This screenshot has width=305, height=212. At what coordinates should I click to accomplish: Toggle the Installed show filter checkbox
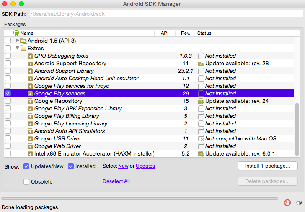pos(71,166)
